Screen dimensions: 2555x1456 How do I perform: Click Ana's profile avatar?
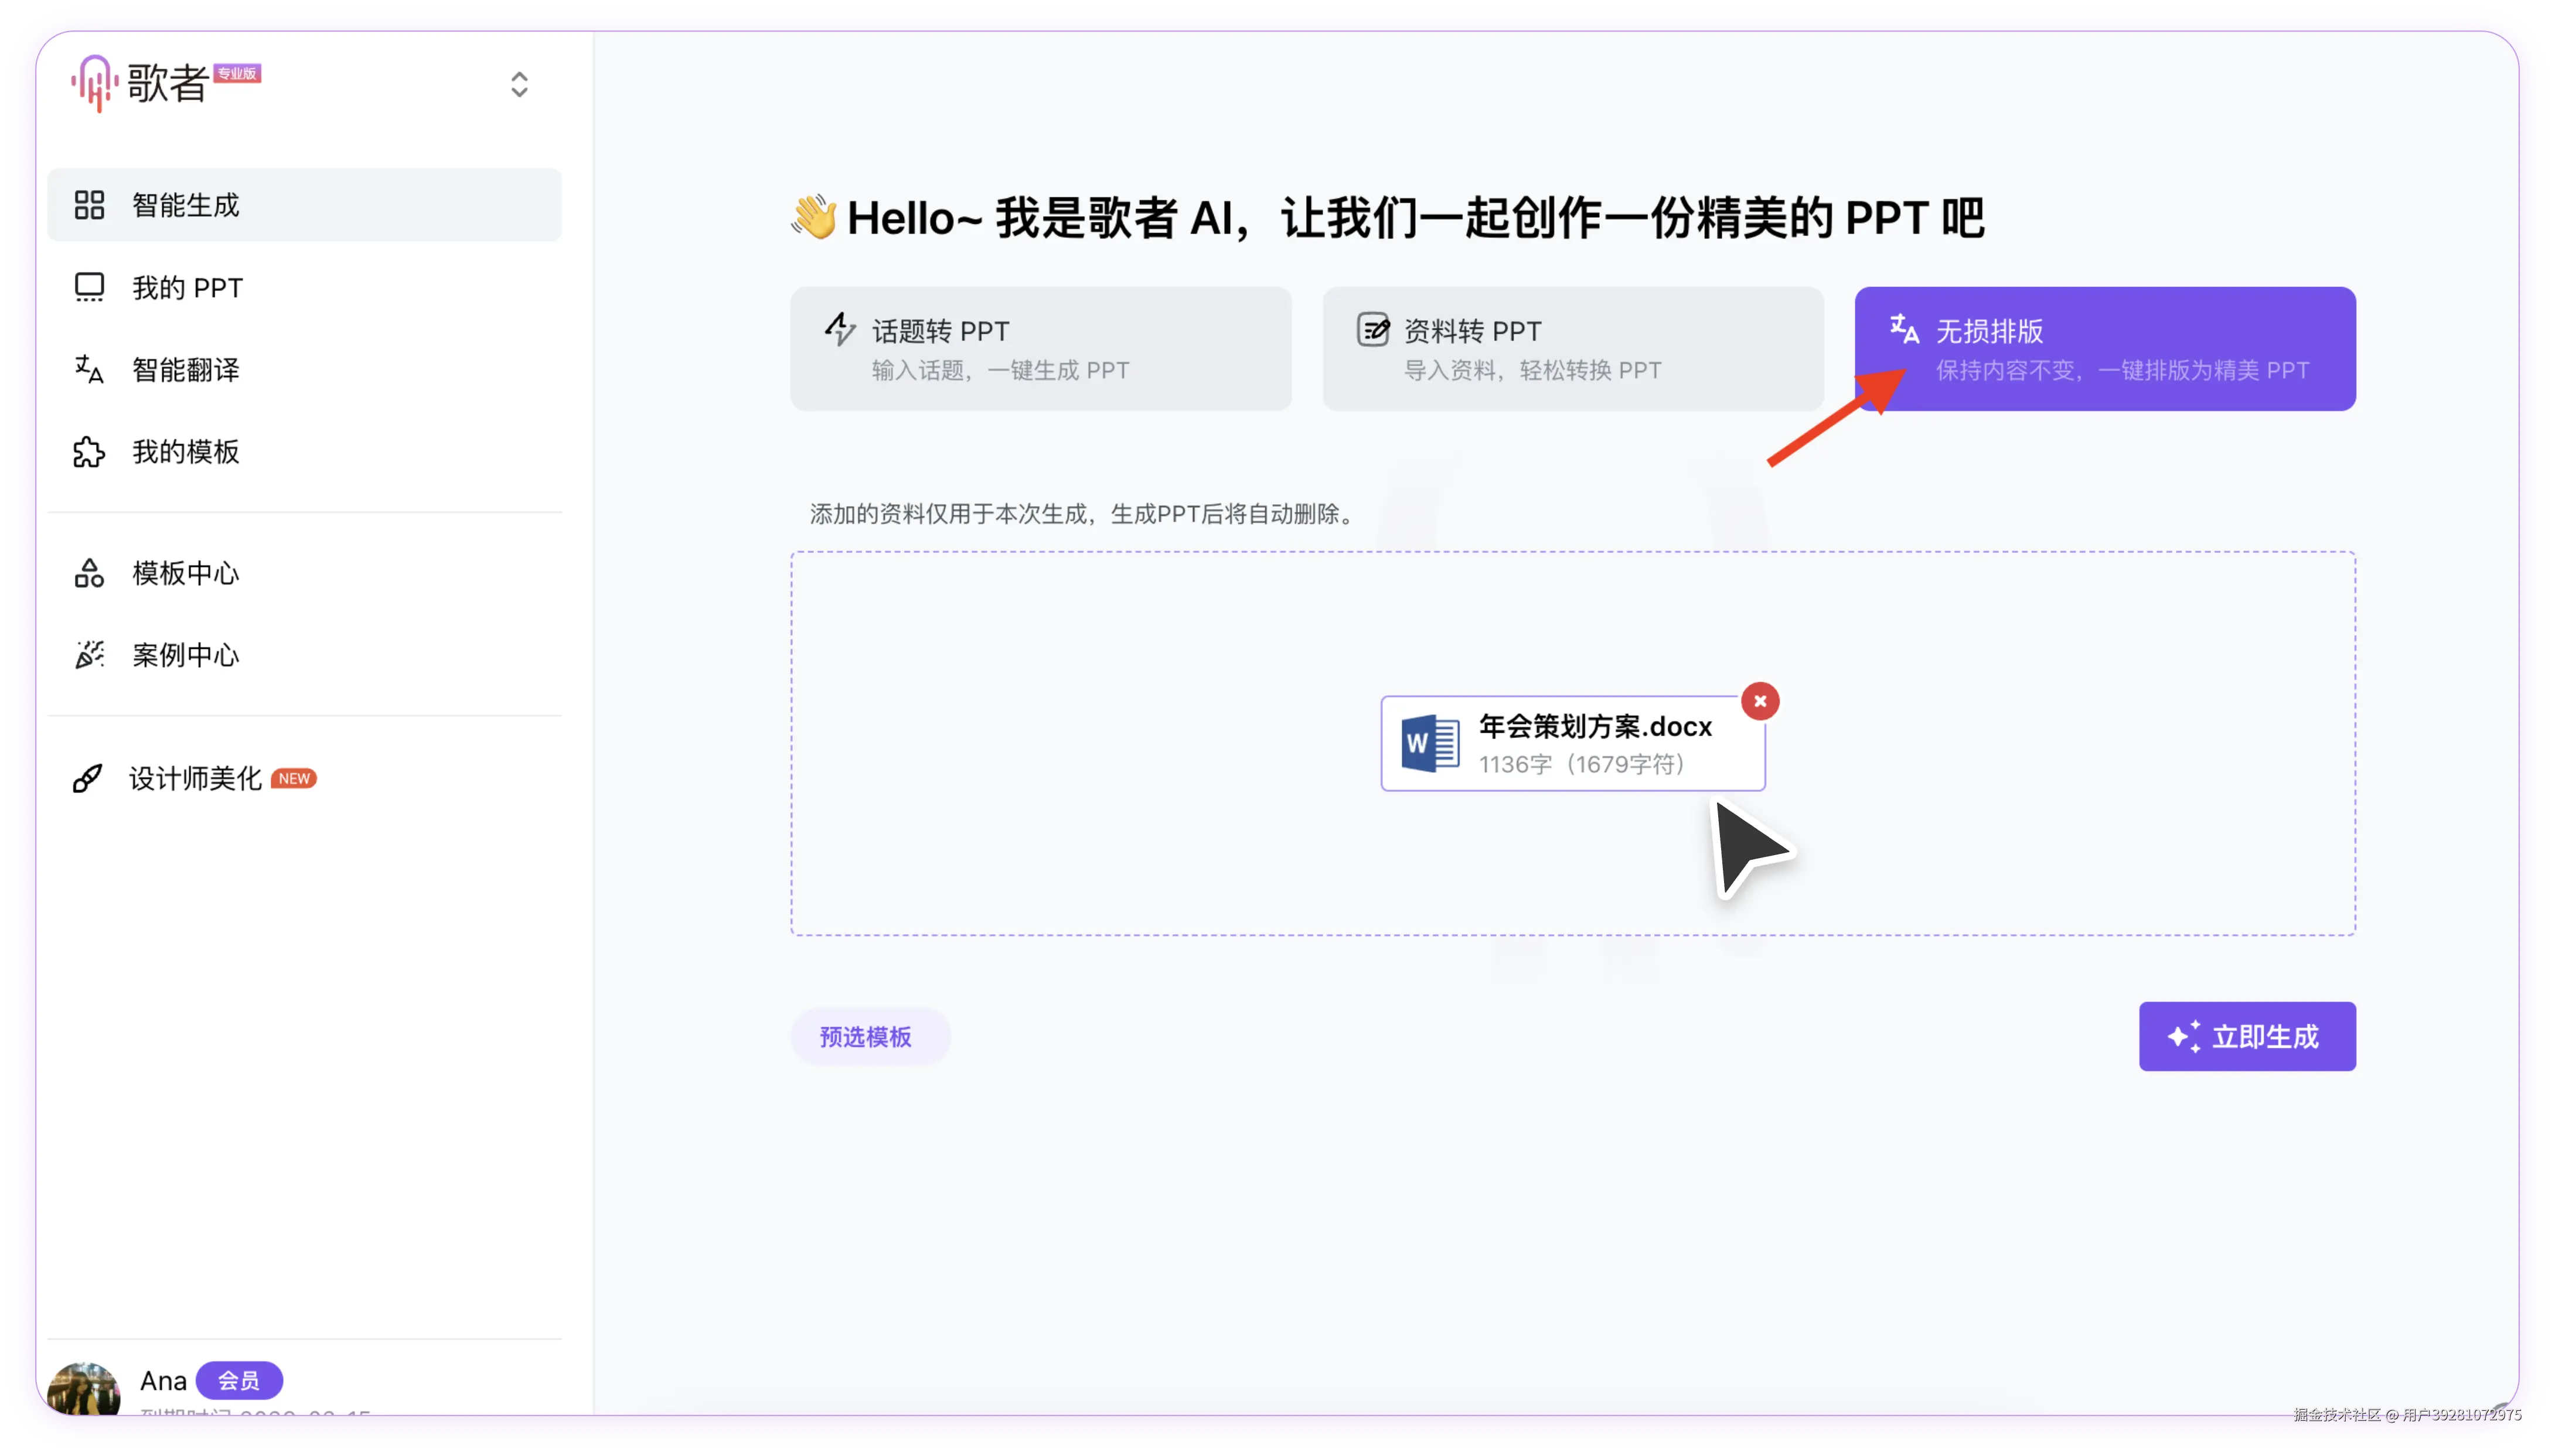pyautogui.click(x=84, y=1388)
